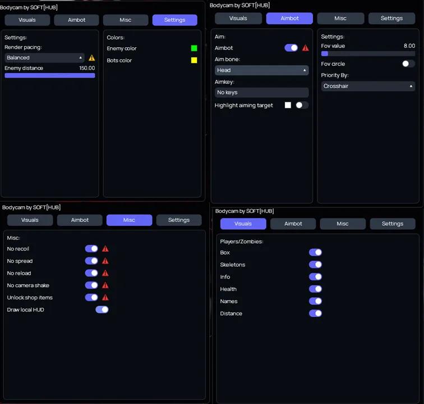Toggle the Draw local HUD switch
Viewport: 424px width, 404px height.
[102, 310]
